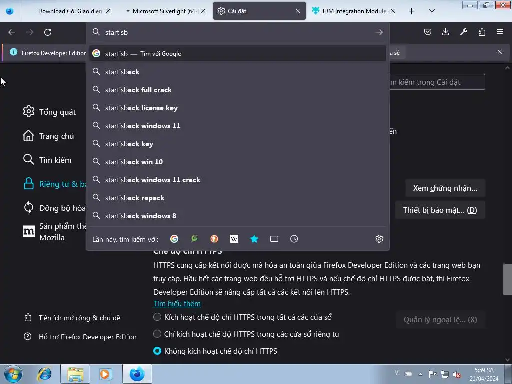Open the Firefox hamburger menu
The width and height of the screenshot is (512, 384).
[500, 32]
